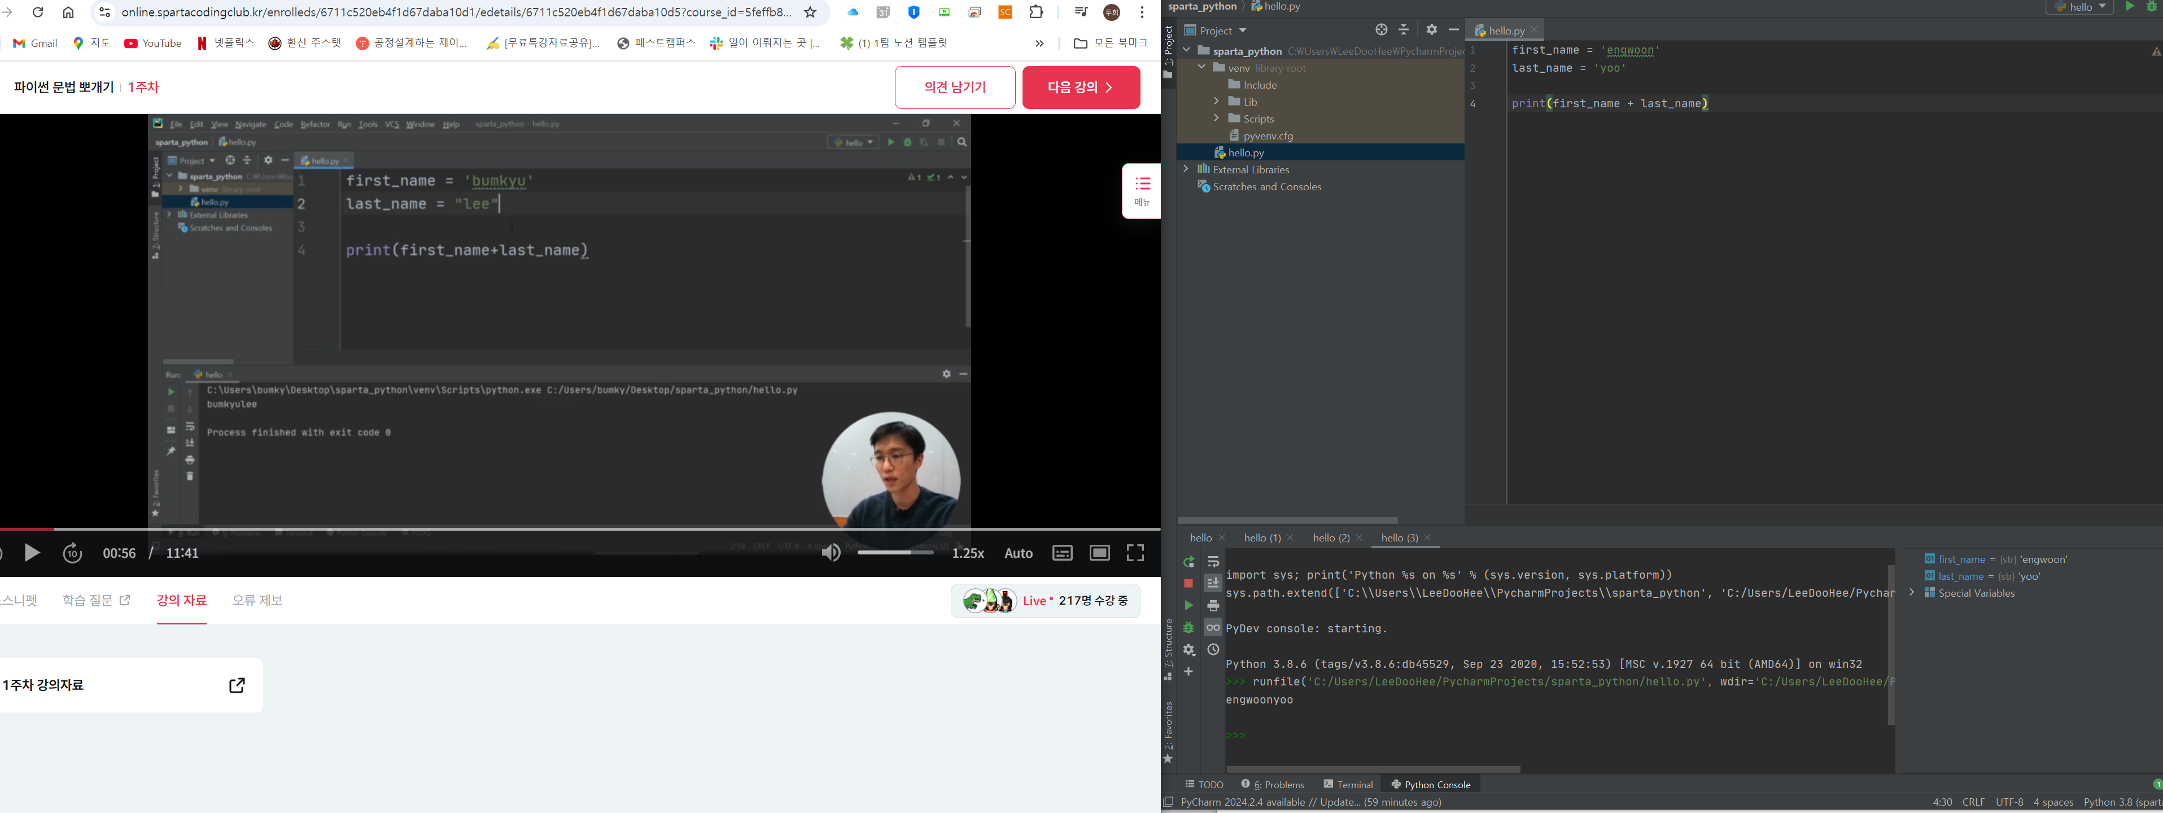Collapse the venv folder
2163x813 pixels.
tap(1201, 67)
